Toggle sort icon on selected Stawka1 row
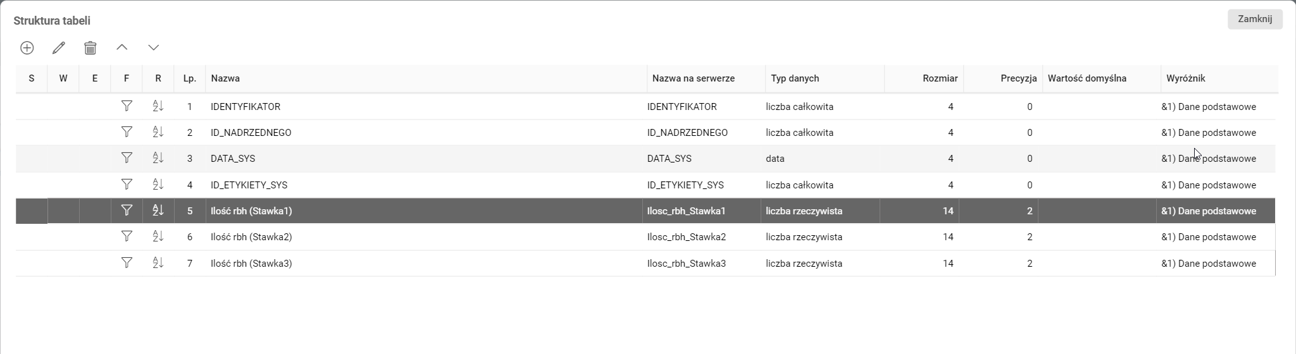This screenshot has width=1296, height=354. (x=158, y=211)
